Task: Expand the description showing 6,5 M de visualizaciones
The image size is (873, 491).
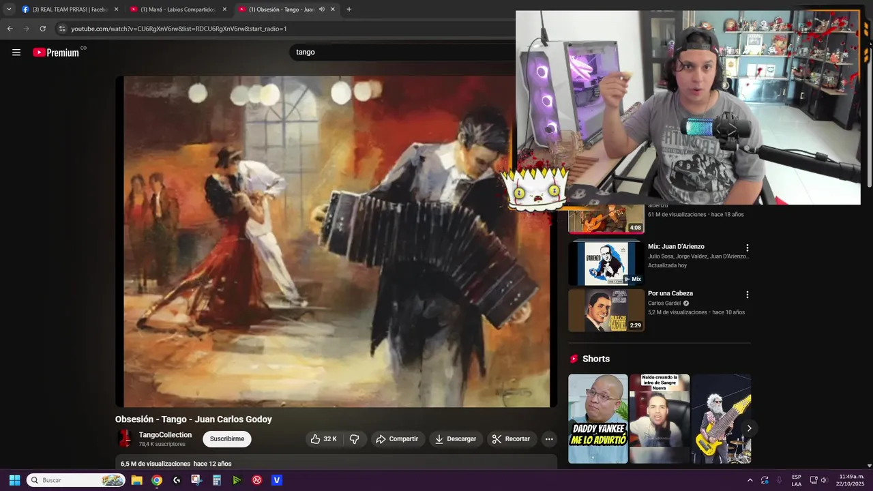Action: tap(336, 464)
